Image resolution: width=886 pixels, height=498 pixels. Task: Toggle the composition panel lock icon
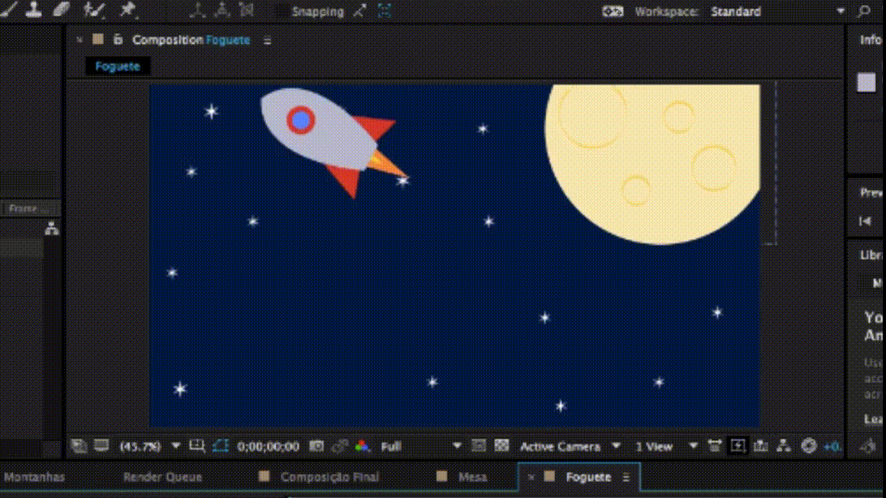tap(118, 40)
